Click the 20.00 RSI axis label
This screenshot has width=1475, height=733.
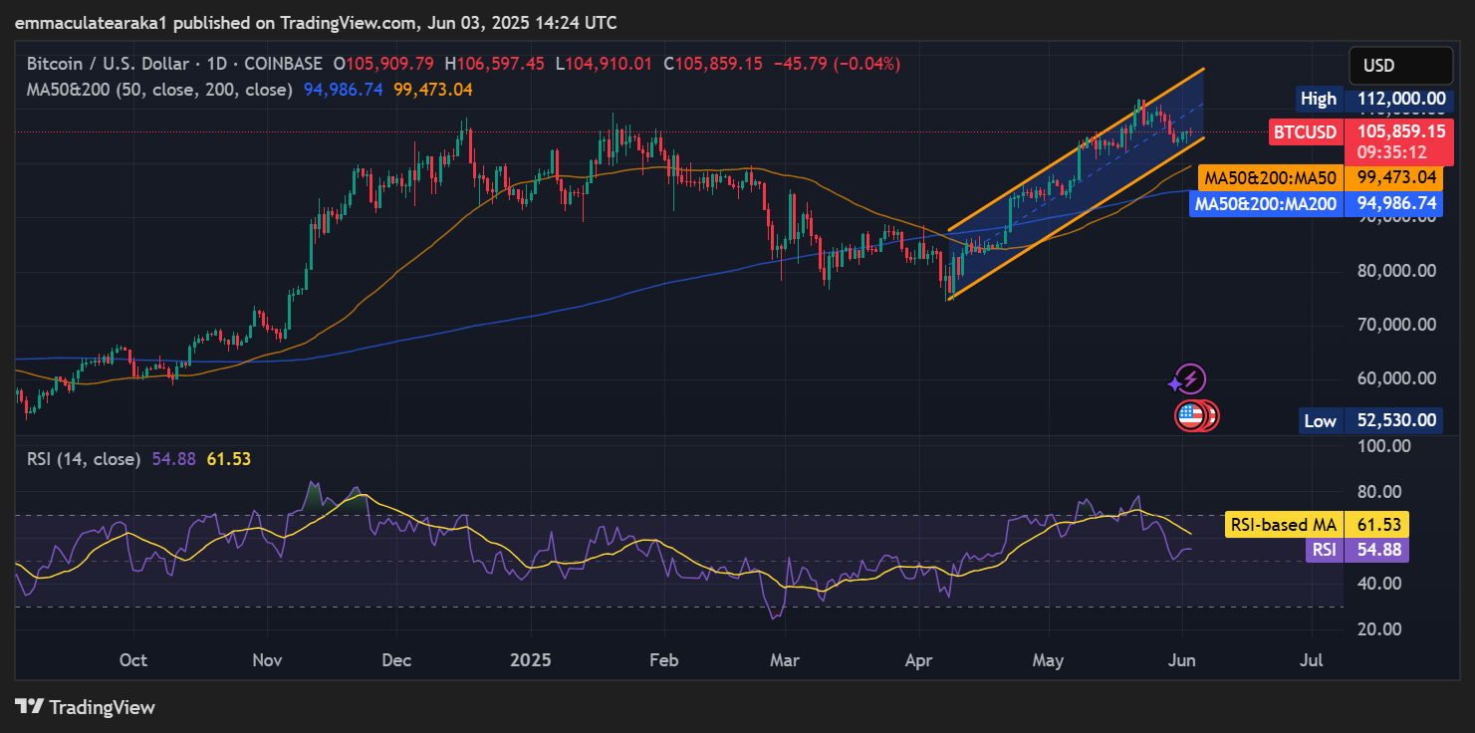(1379, 628)
